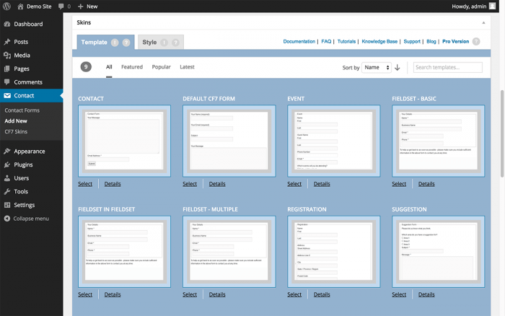Image resolution: width=505 pixels, height=316 pixels.
Task: Open CF7 Skins submenu
Action: point(16,131)
